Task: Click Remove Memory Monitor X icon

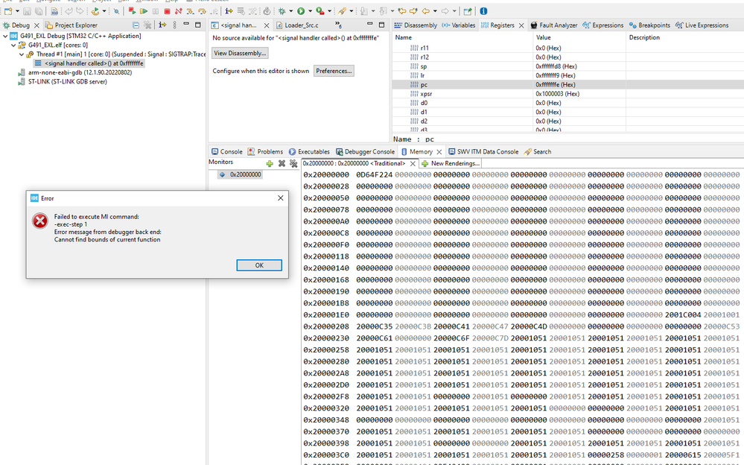Action: [x=282, y=163]
